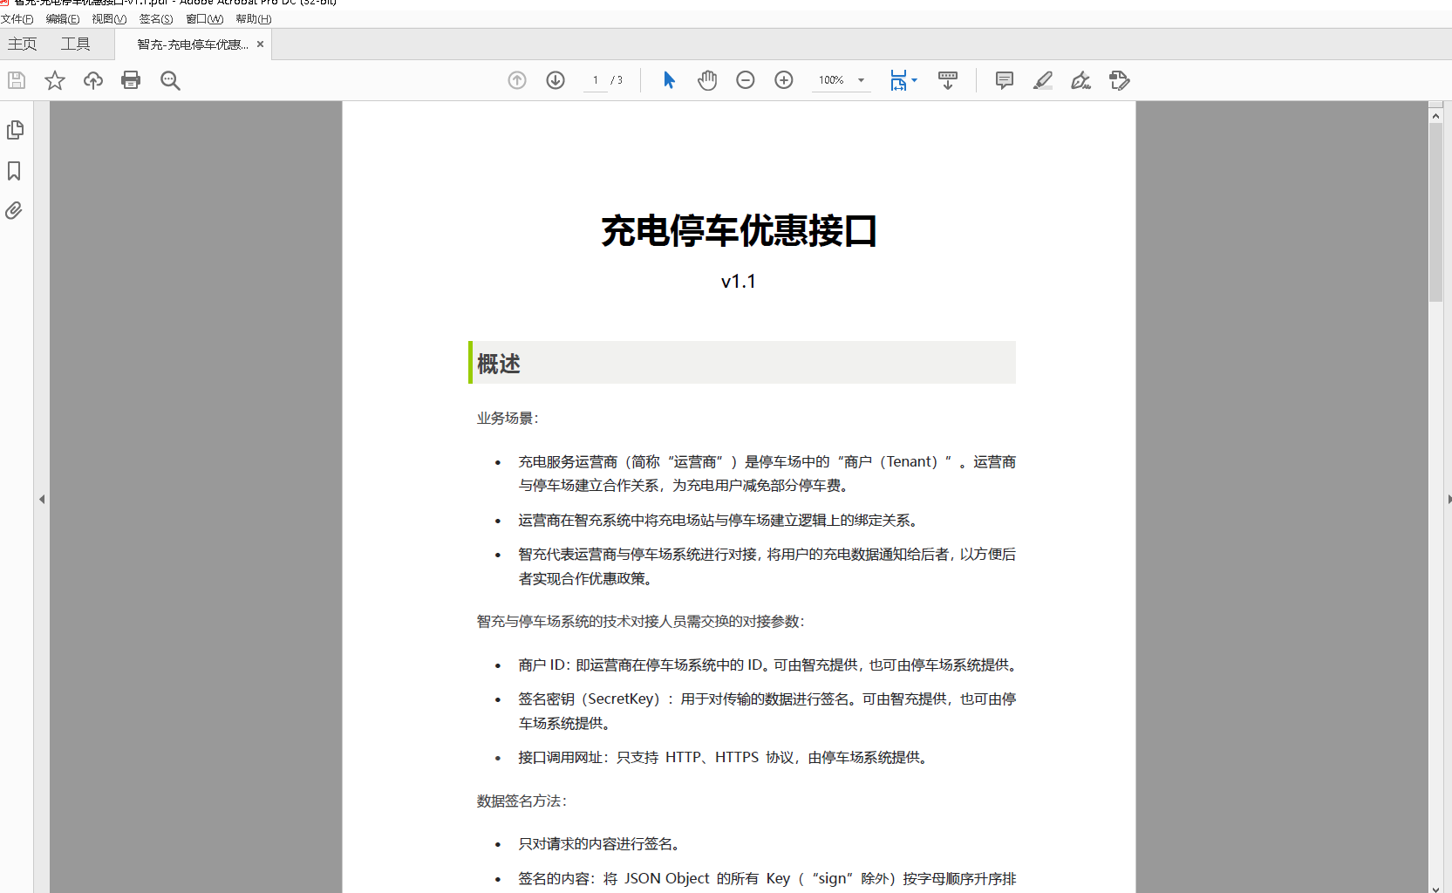Go to previous page arrow
The image size is (1452, 893).
click(x=517, y=80)
